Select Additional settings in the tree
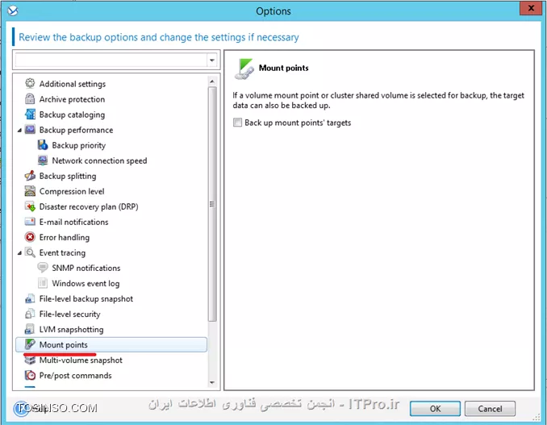Image resolution: width=547 pixels, height=425 pixels. (73, 84)
